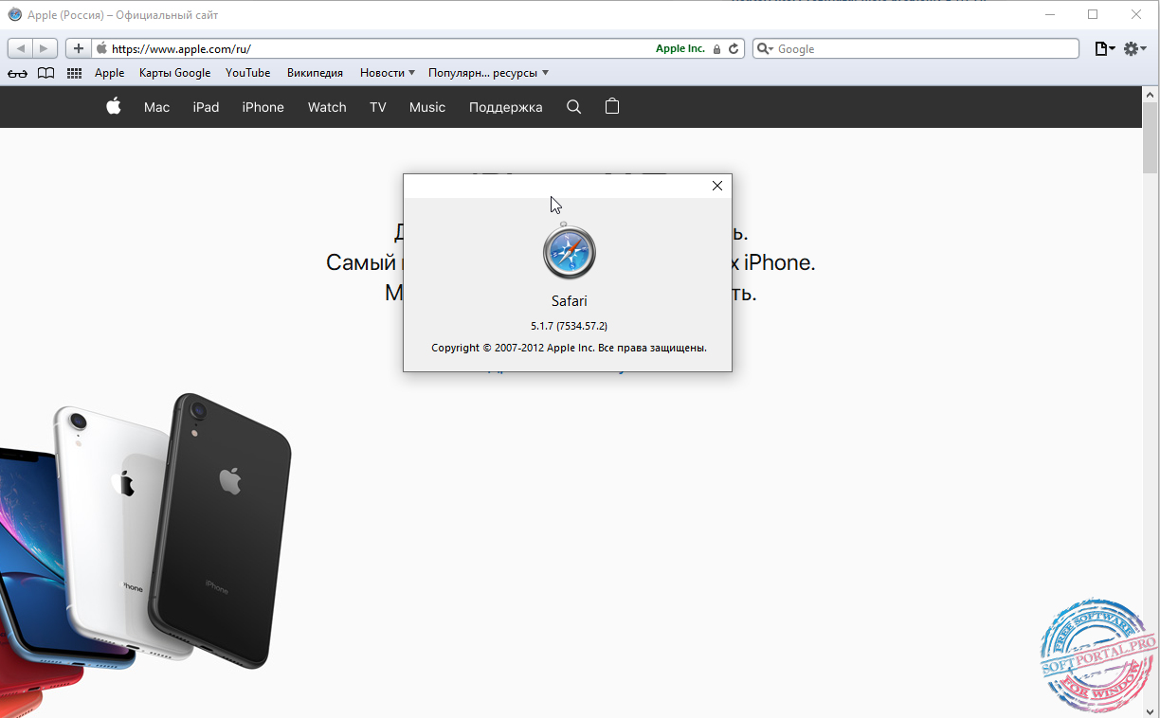Open the TV section
Viewport: 1160px width, 718px height.
378,107
